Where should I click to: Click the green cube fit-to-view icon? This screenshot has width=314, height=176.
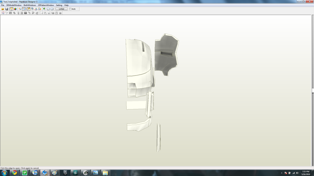[x=44, y=9]
